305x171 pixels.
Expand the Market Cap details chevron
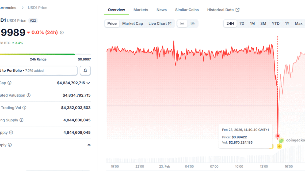click(x=88, y=83)
